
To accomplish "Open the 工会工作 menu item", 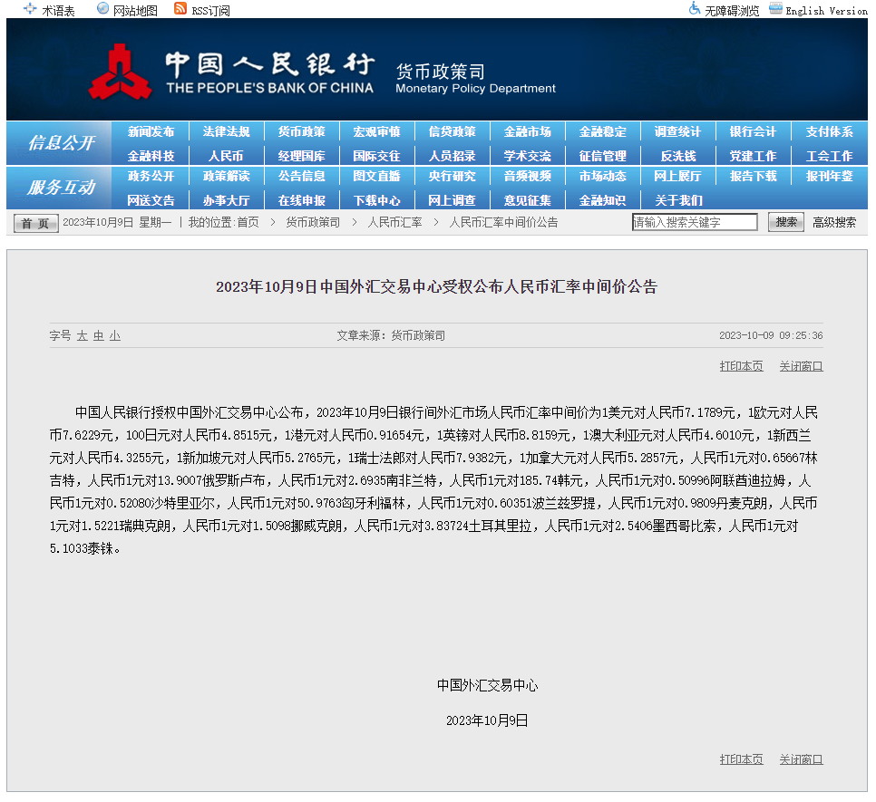I will [x=829, y=156].
